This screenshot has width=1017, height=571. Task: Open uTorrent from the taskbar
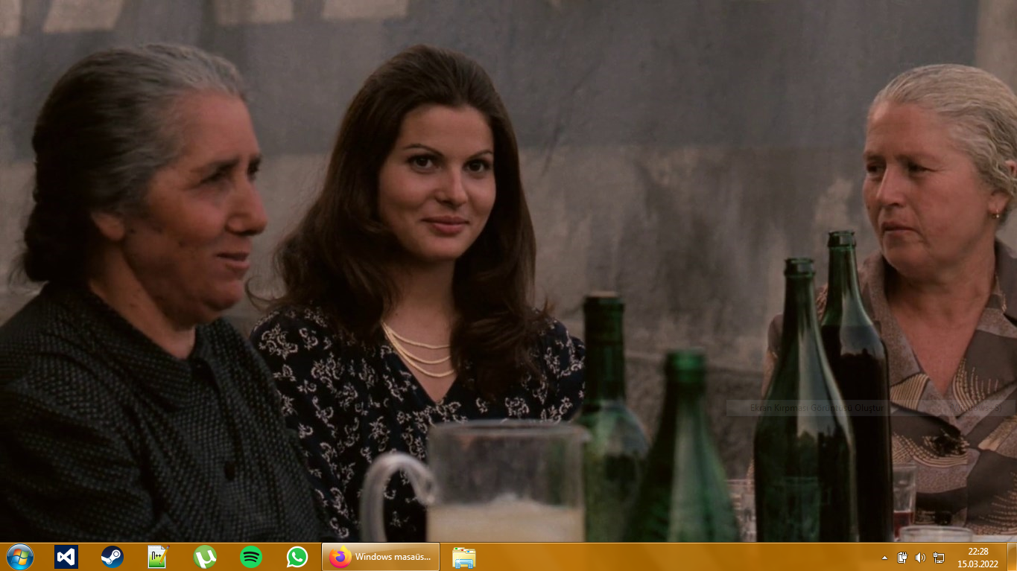pos(205,557)
